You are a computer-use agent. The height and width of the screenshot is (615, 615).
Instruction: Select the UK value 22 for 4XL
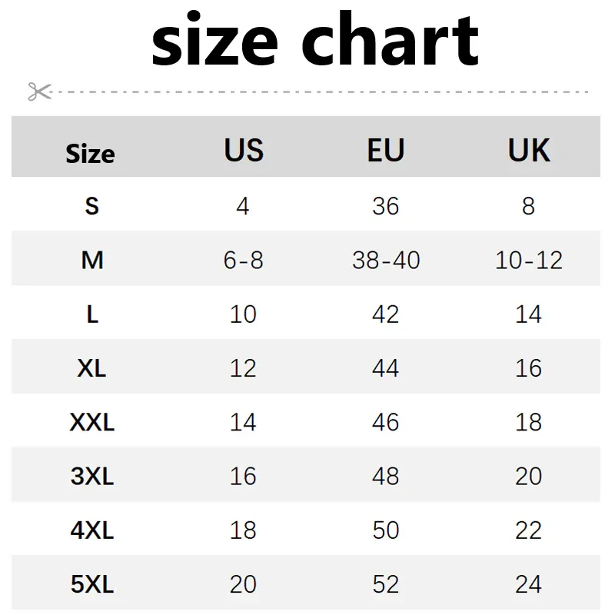tap(528, 530)
